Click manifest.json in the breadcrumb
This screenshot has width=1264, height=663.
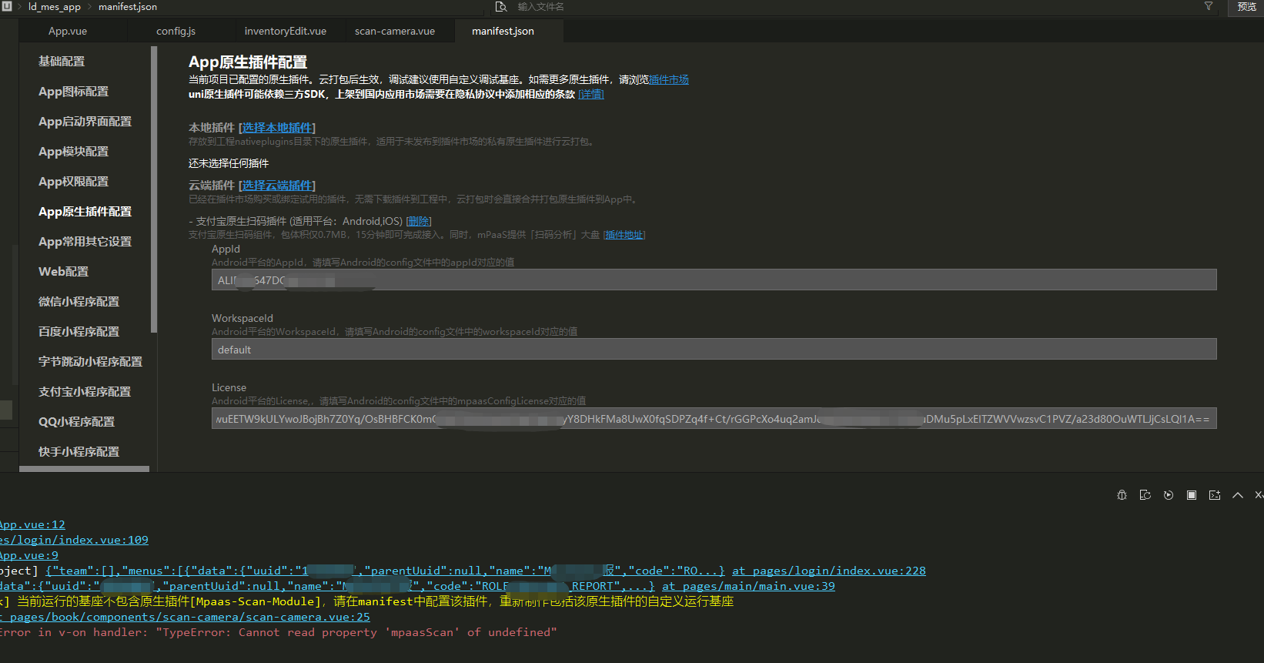tap(128, 7)
